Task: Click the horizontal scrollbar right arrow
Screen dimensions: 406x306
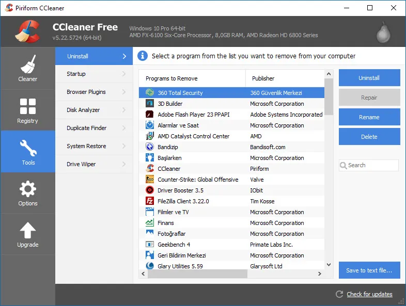Action: click(320, 273)
